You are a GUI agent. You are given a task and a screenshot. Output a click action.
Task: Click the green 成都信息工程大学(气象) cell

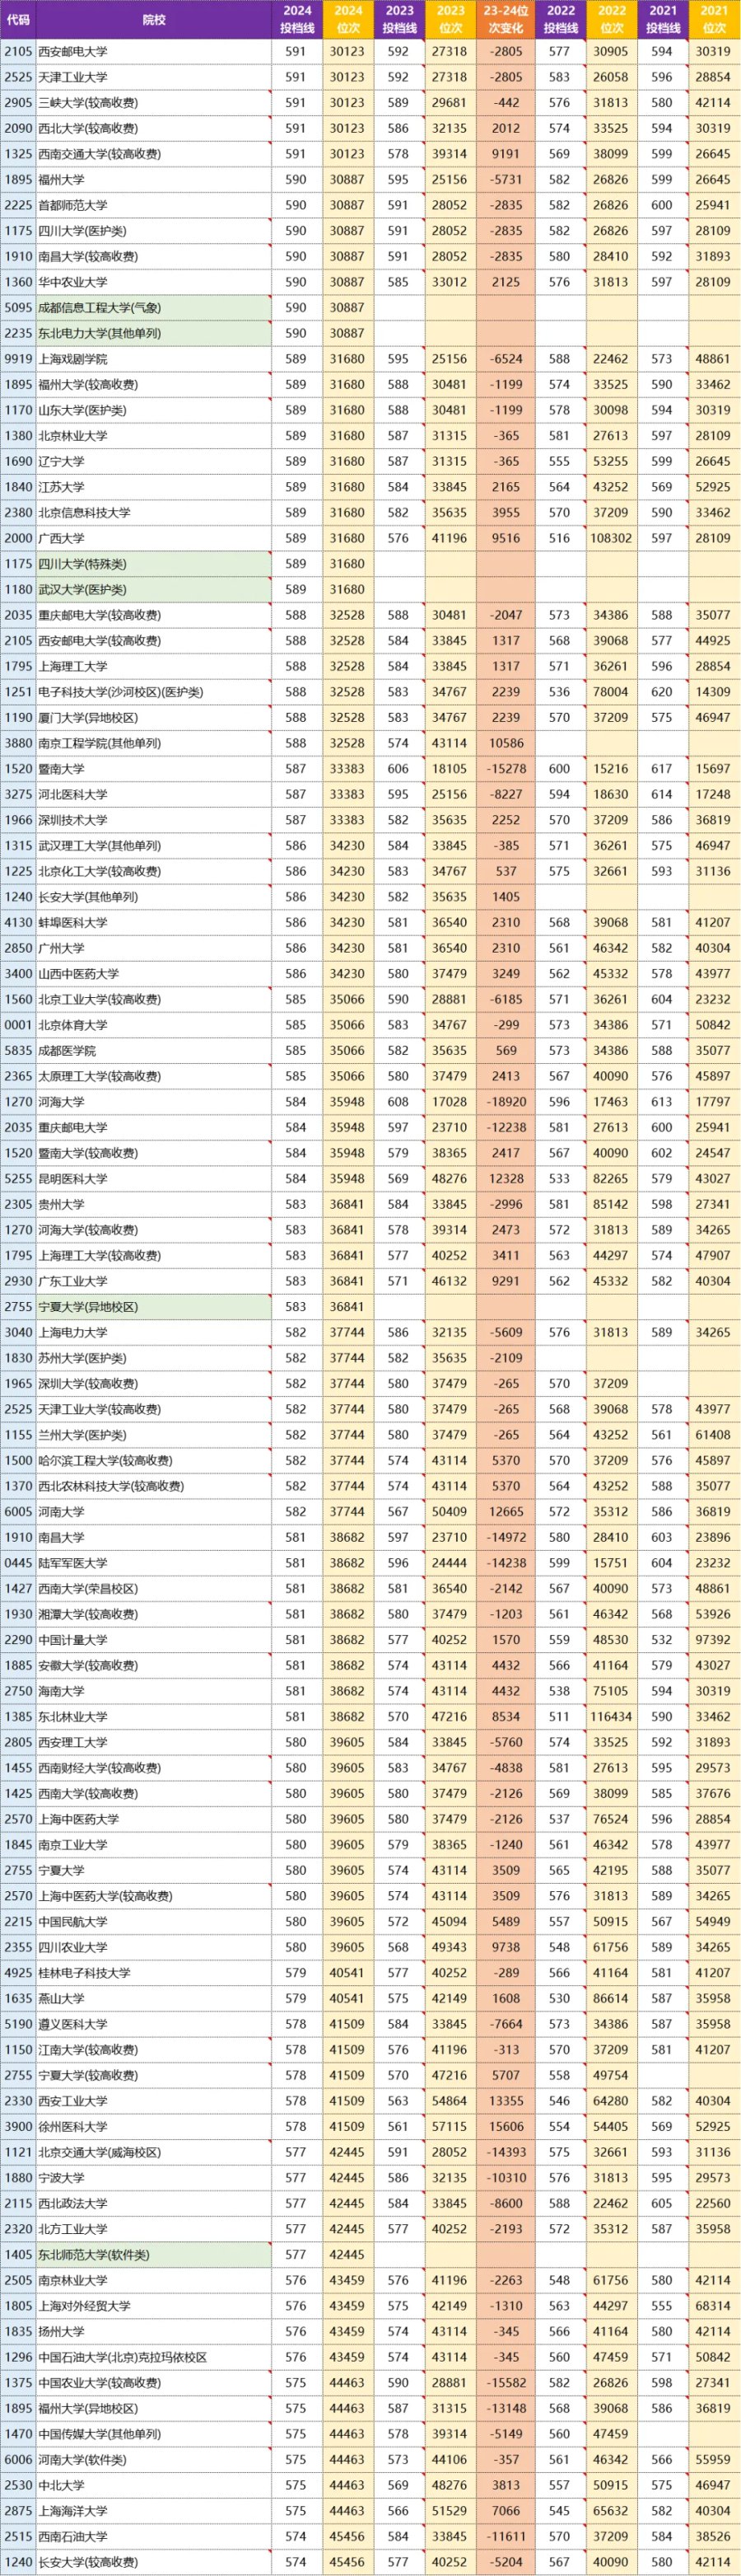154,308
